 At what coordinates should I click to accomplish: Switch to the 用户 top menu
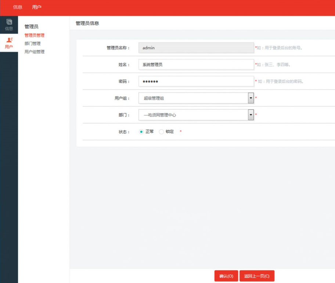[36, 7]
